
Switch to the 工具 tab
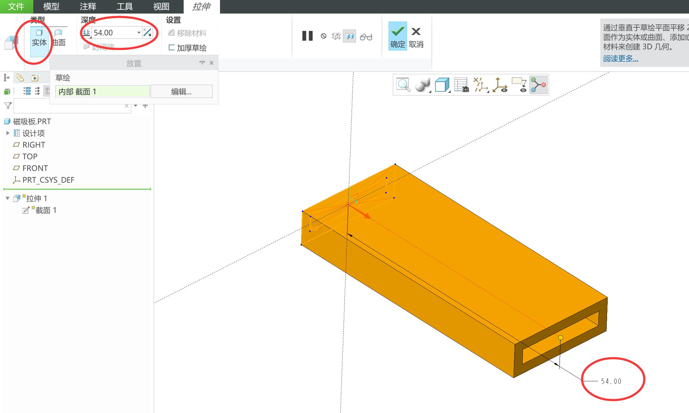(124, 6)
